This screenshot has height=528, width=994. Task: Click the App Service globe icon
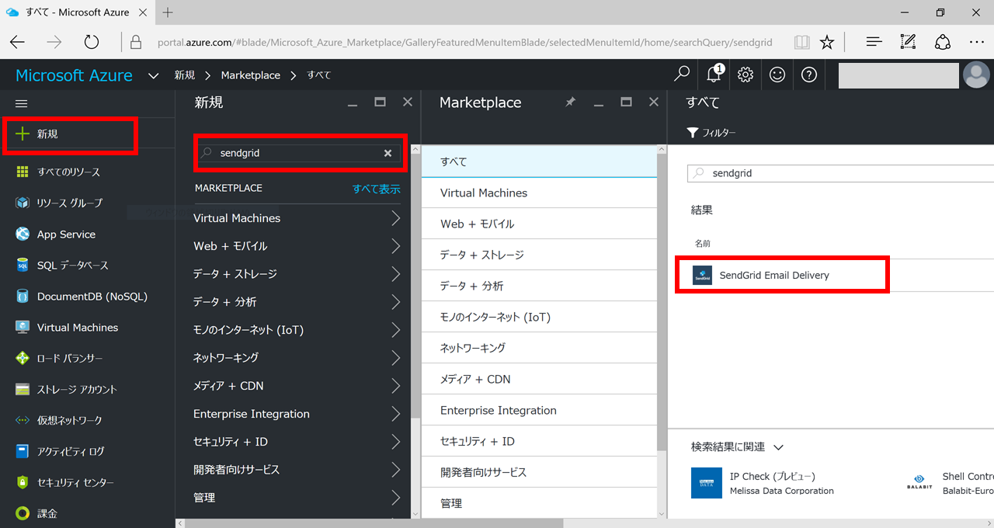click(x=23, y=234)
